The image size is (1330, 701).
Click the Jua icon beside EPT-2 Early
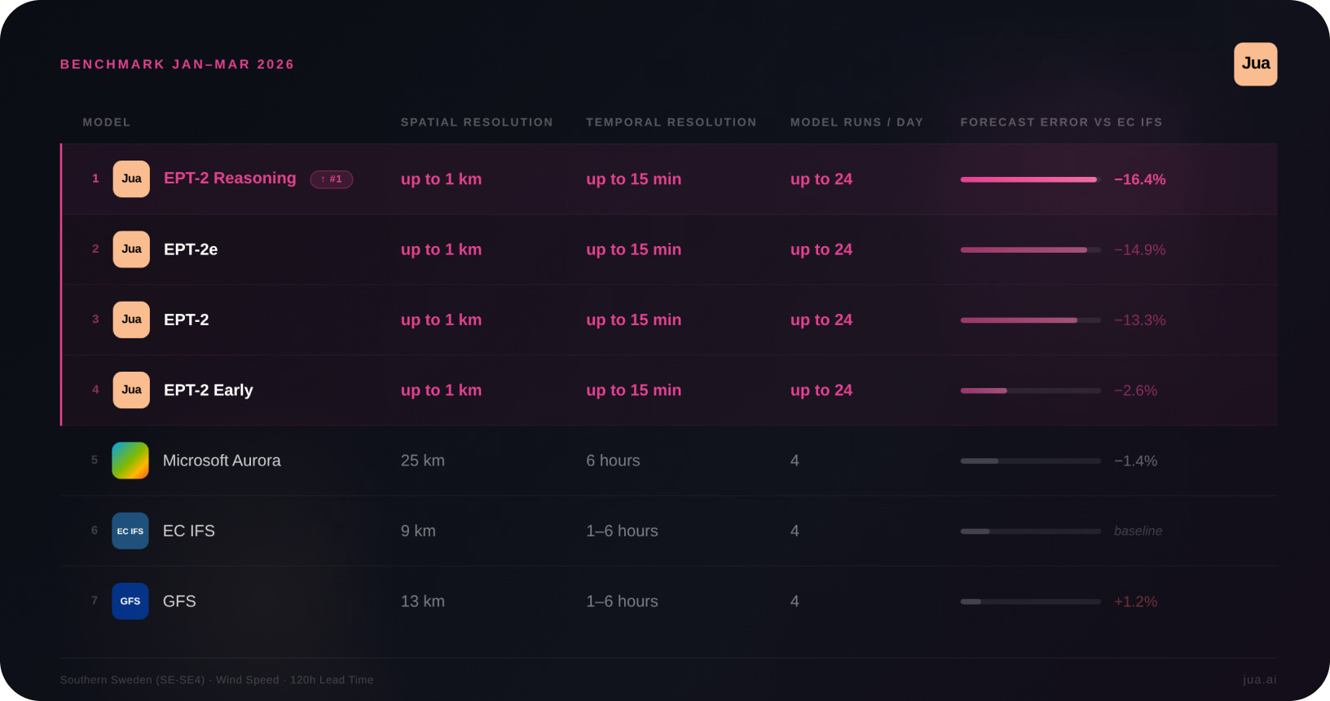[x=131, y=390]
